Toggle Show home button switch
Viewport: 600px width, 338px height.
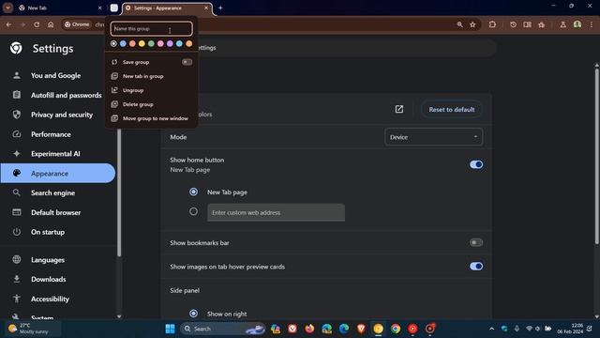[x=476, y=164]
